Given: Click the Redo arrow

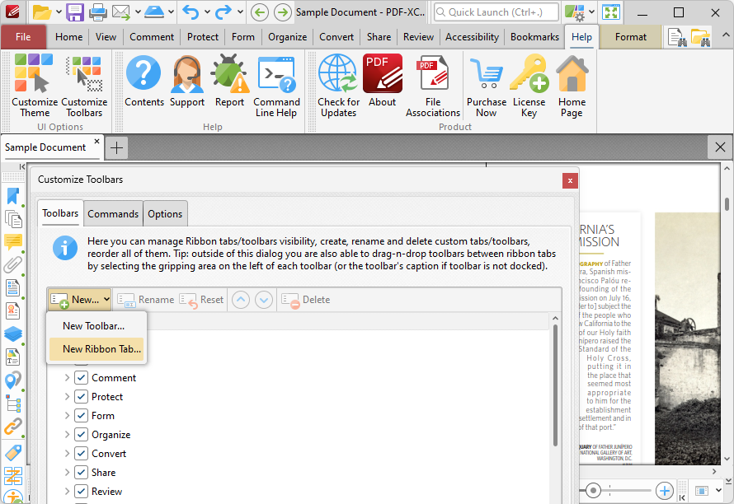Looking at the screenshot, I should pos(223,12).
